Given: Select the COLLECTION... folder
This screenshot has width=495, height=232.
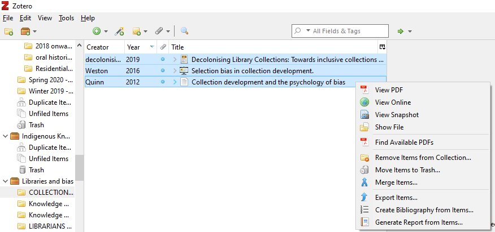Looking at the screenshot, I should point(45,193).
